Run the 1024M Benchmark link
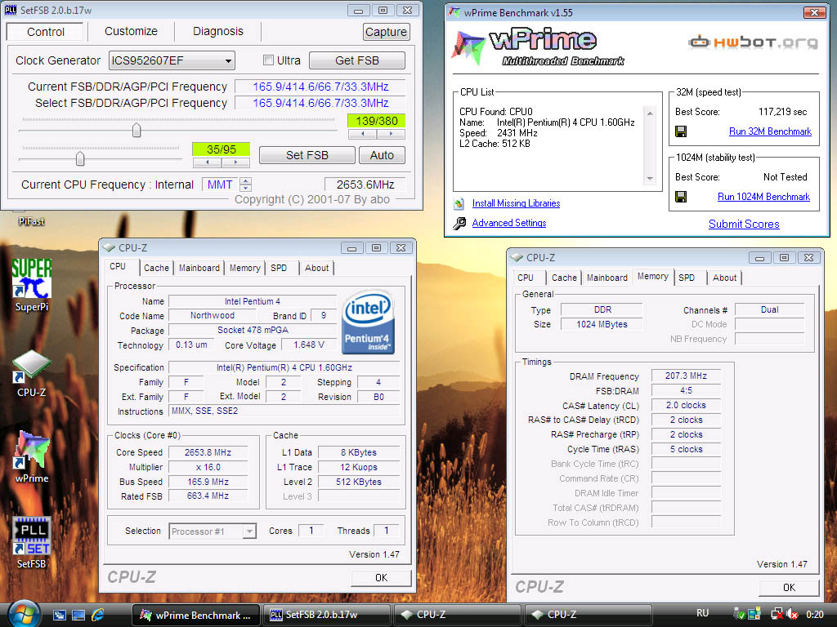Image resolution: width=837 pixels, height=627 pixels. (x=763, y=197)
